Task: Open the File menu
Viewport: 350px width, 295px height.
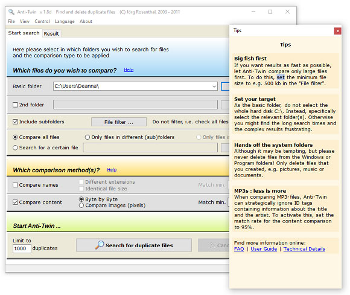Action: pyautogui.click(x=11, y=22)
